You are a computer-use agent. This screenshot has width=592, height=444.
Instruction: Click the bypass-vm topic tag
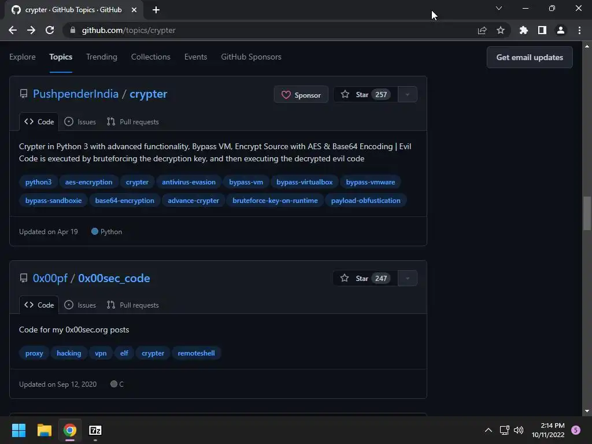(x=246, y=182)
